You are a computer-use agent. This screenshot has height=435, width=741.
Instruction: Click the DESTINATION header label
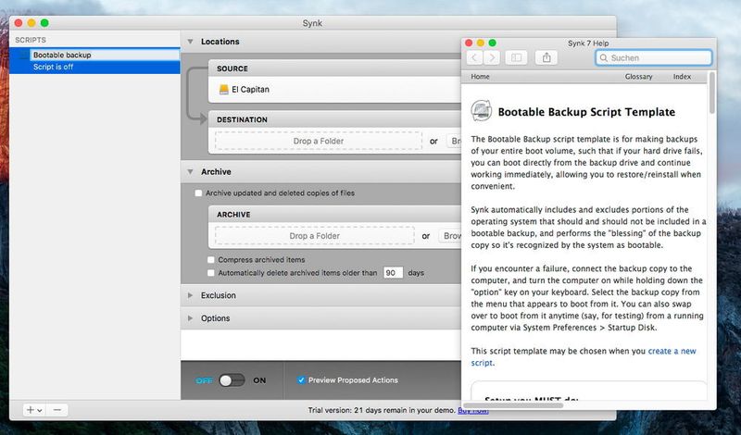(242, 119)
